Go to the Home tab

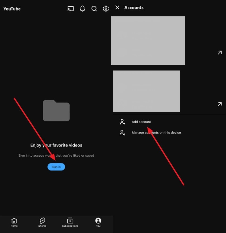pos(14,222)
